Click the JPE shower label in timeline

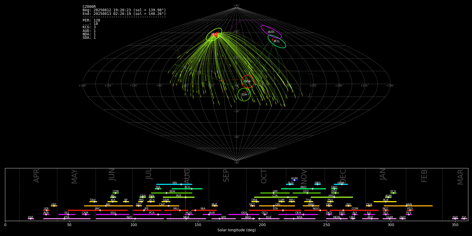coord(147,209)
